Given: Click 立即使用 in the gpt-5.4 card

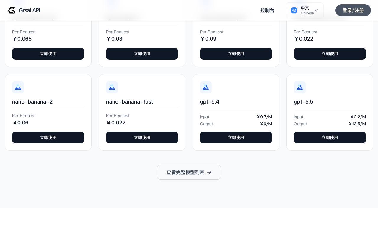Looking at the screenshot, I should (x=236, y=137).
